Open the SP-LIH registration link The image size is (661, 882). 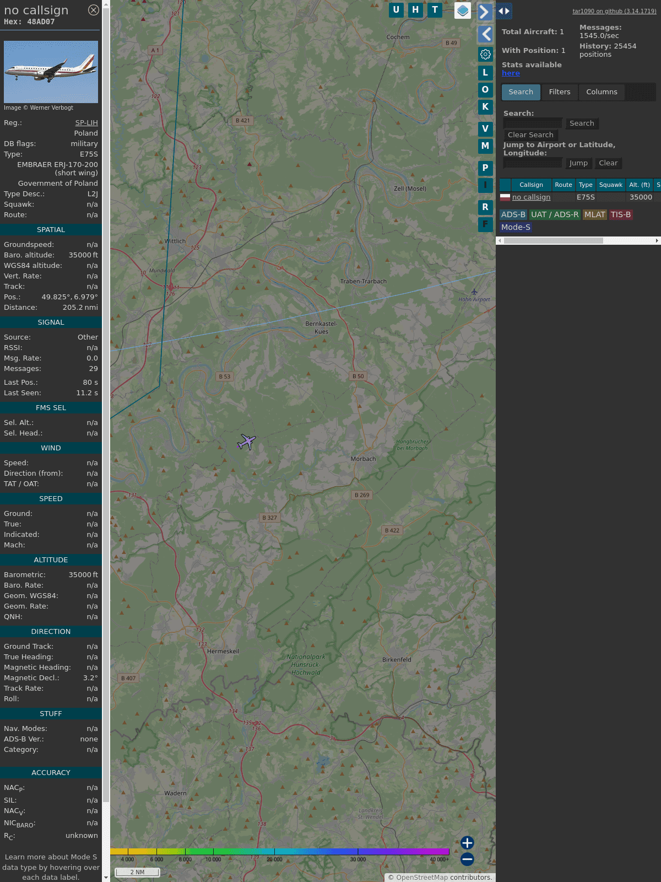(x=86, y=123)
